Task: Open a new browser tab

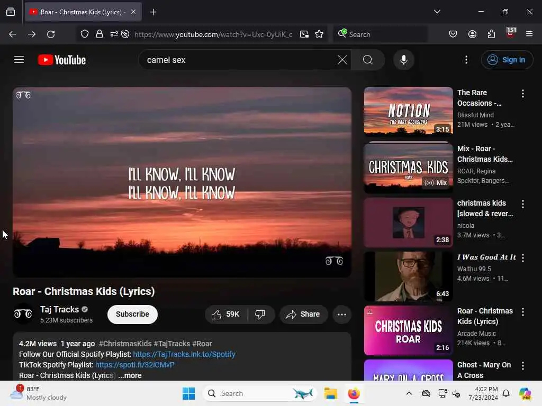Action: (153, 12)
